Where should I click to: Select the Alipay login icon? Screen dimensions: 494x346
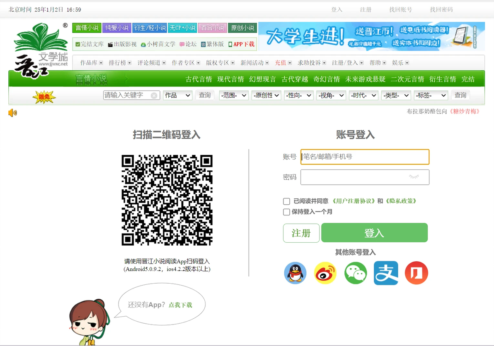[x=386, y=273]
